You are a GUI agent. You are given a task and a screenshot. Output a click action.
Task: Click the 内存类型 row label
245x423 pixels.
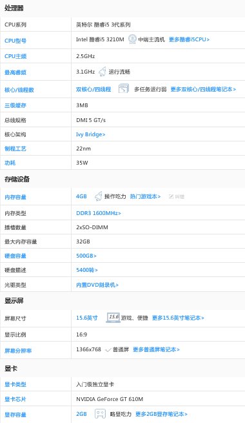(x=15, y=213)
